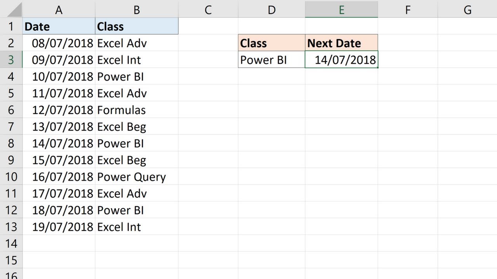This screenshot has height=279, width=497.
Task: Select row 11 header
Action: [x=11, y=193]
